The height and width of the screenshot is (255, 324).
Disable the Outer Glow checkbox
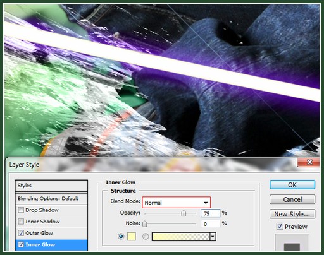(21, 233)
